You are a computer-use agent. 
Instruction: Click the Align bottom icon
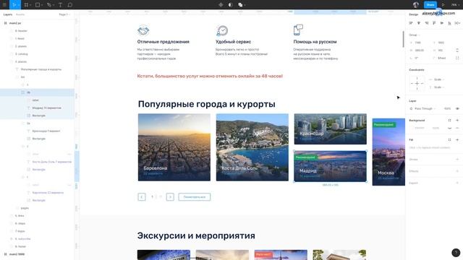coord(449,23)
